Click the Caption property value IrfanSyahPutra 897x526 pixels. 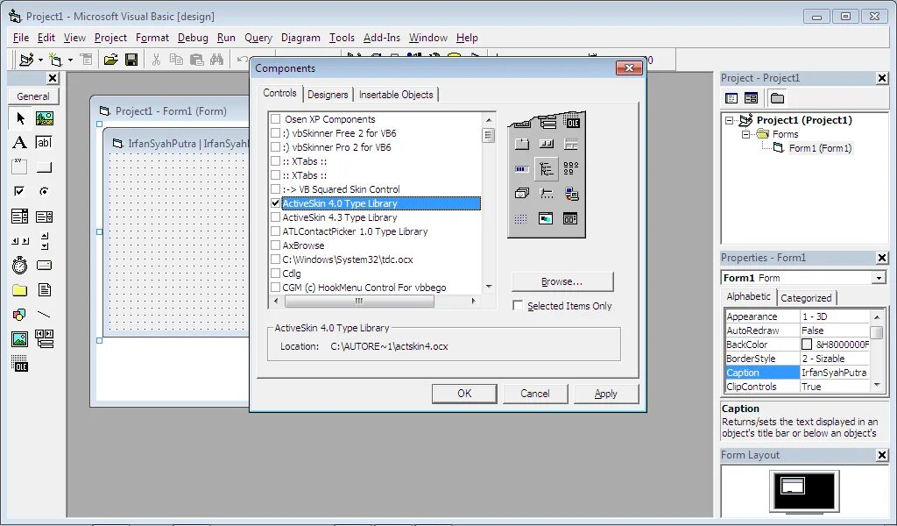coord(834,372)
